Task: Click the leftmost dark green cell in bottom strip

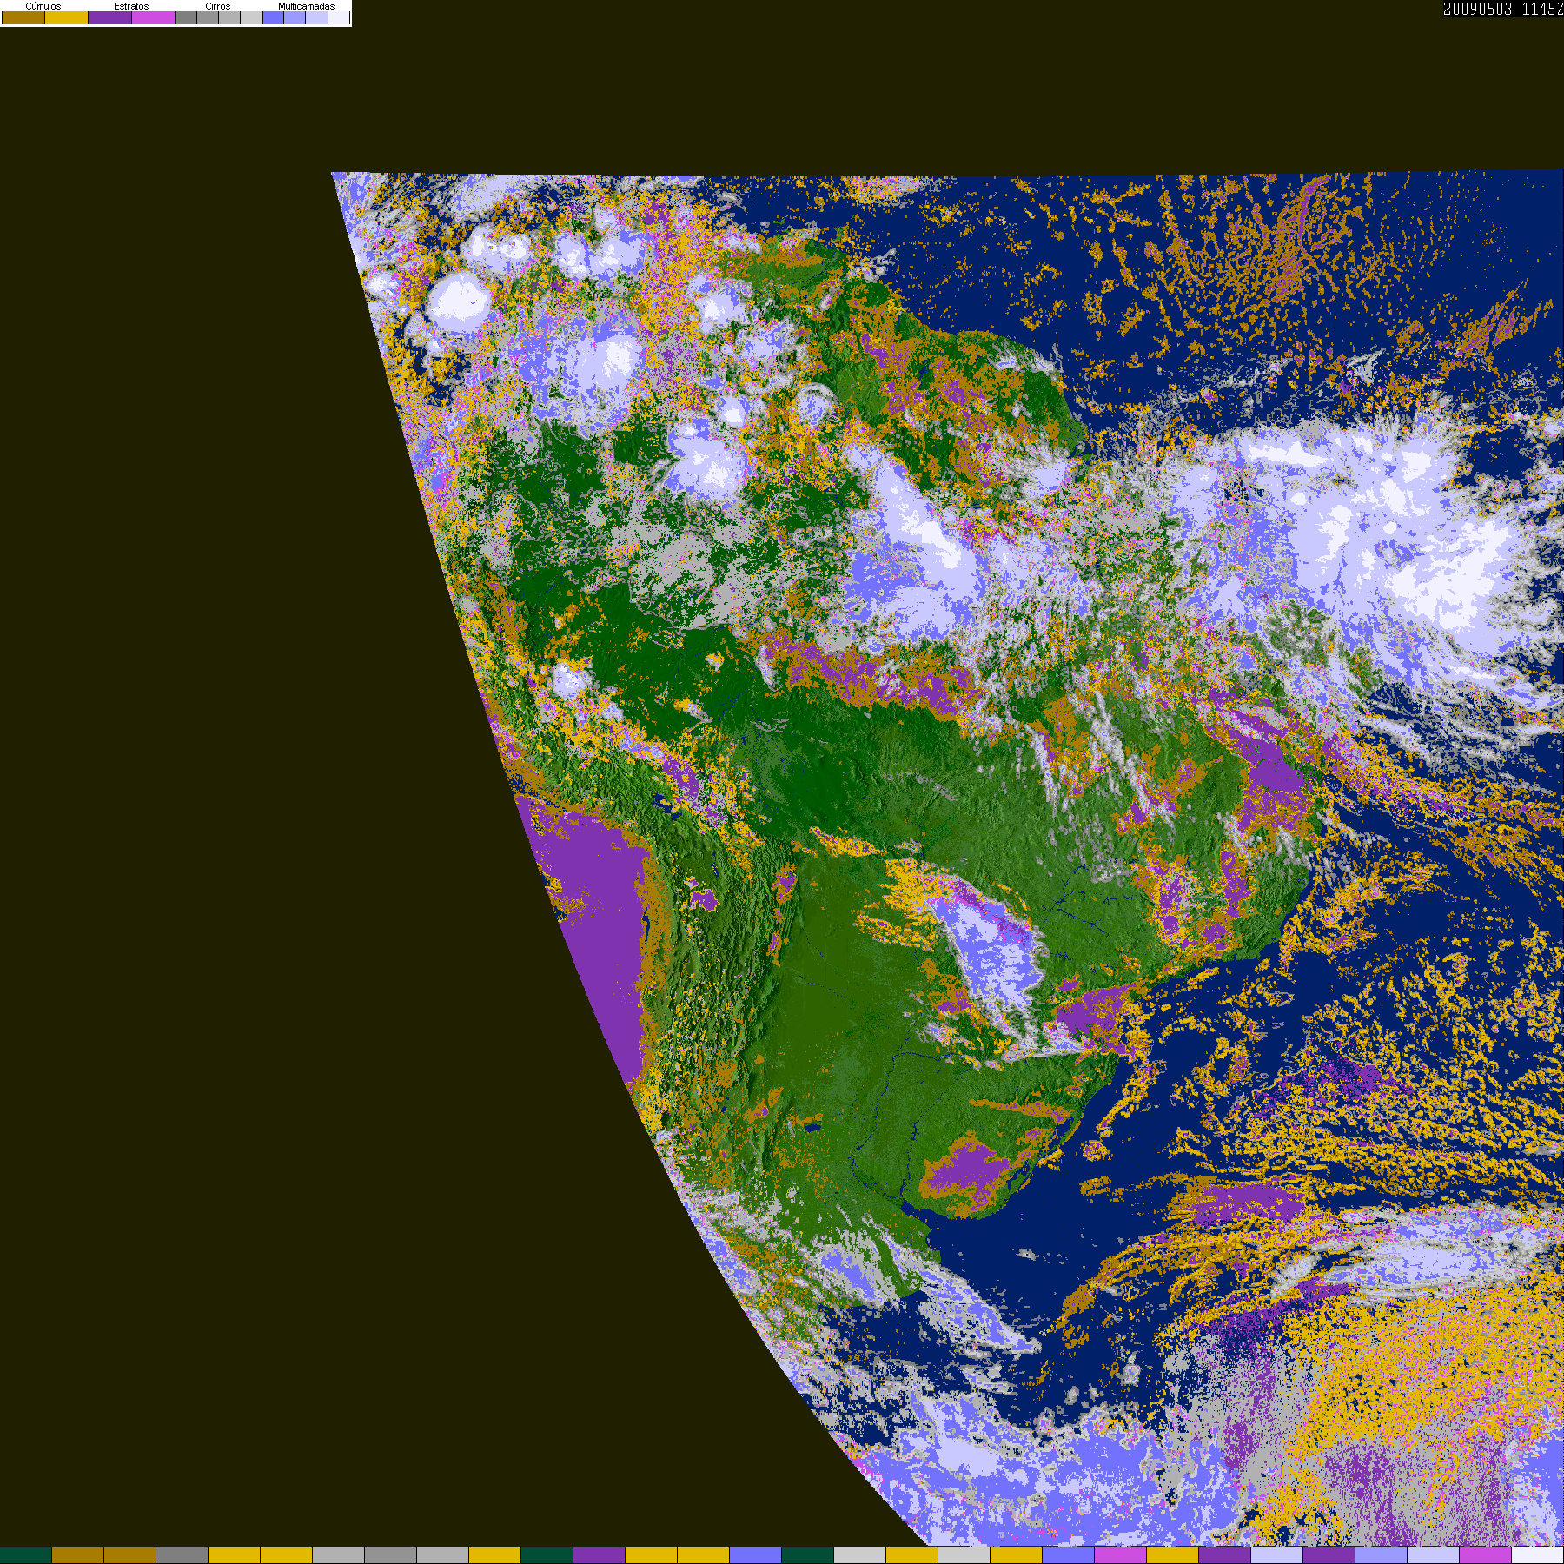Action: coord(26,1555)
